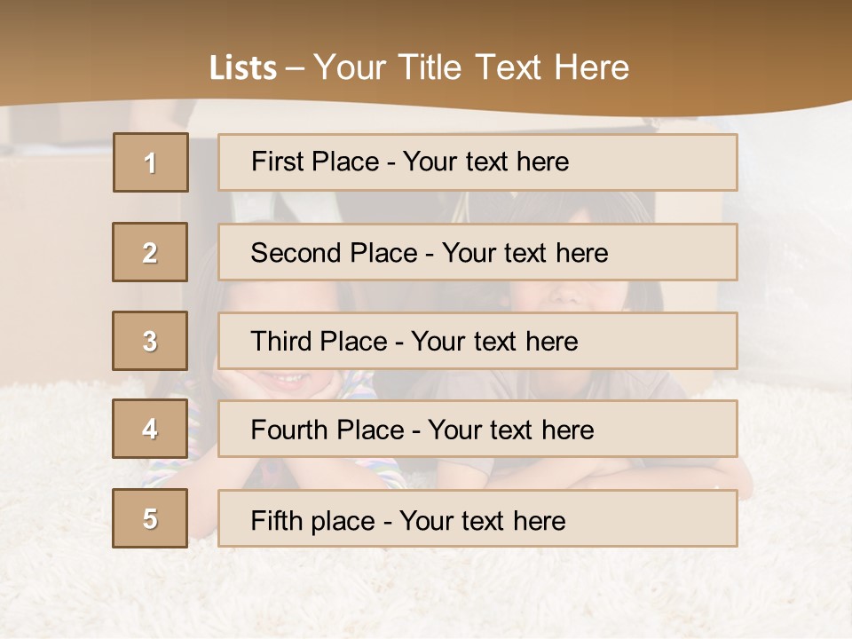Select the Third Place text box
Image resolution: width=852 pixels, height=639 pixels.
(477, 341)
